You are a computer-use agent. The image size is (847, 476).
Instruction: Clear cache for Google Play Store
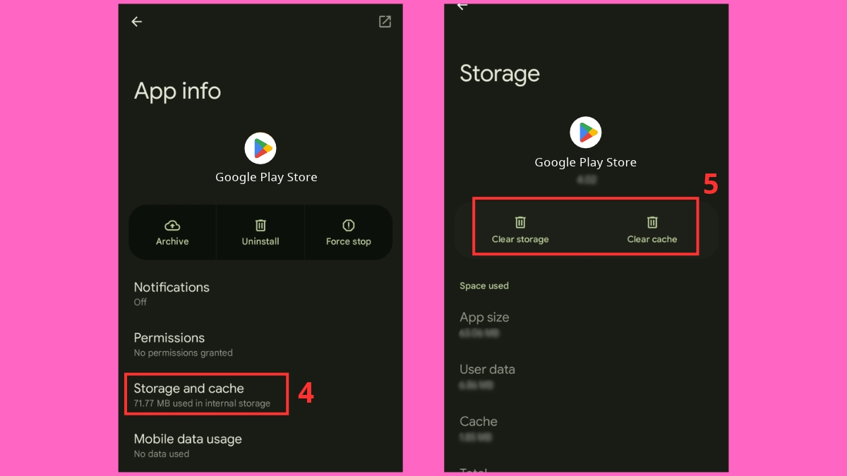tap(652, 230)
